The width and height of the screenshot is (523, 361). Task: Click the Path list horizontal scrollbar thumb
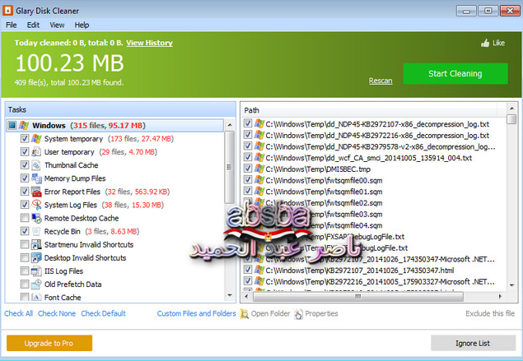pos(358,296)
